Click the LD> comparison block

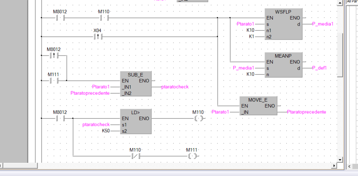(x=135, y=121)
